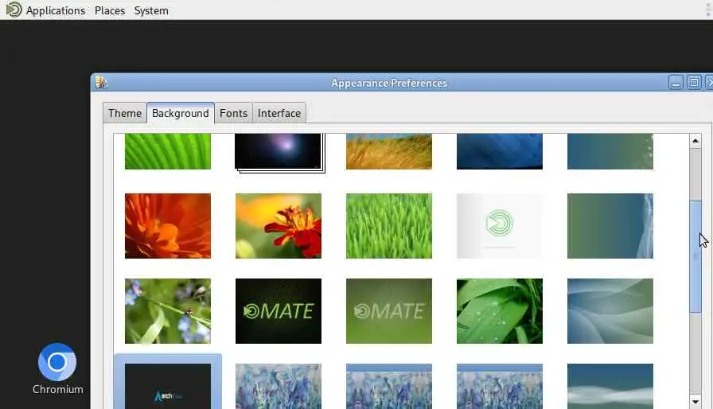
Task: Switch to the Fonts tab
Action: tap(233, 113)
